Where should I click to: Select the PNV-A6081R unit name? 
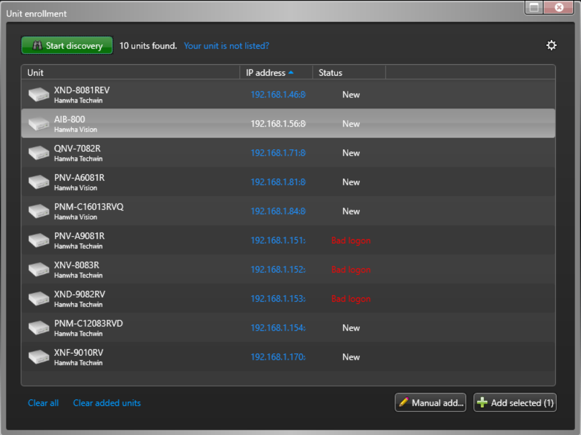(79, 177)
